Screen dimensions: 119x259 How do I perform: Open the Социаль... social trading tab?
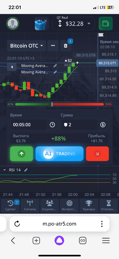click(50, 206)
